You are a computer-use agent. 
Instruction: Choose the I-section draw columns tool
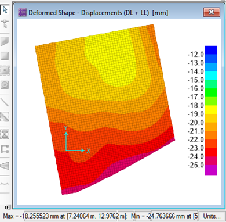[5, 134]
